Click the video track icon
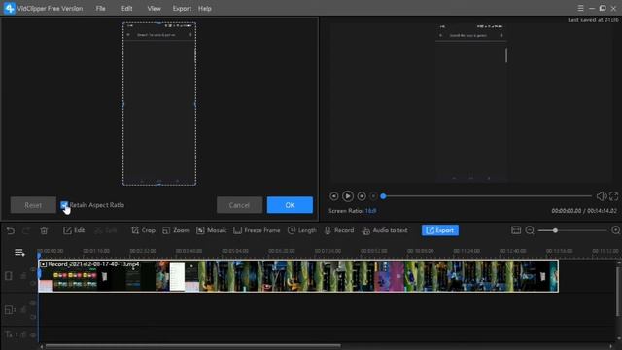 coord(9,276)
